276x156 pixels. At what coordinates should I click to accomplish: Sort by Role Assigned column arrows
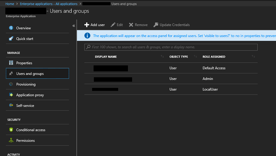click(253, 57)
